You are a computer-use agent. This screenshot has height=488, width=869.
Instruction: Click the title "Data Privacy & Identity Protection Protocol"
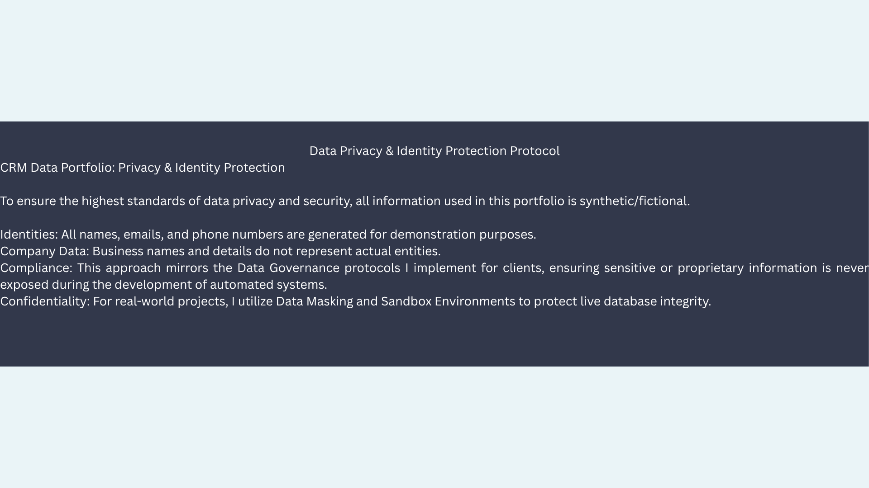click(434, 151)
